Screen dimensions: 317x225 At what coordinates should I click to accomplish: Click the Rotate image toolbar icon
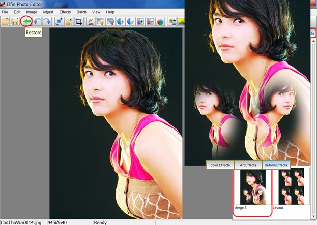(59, 21)
